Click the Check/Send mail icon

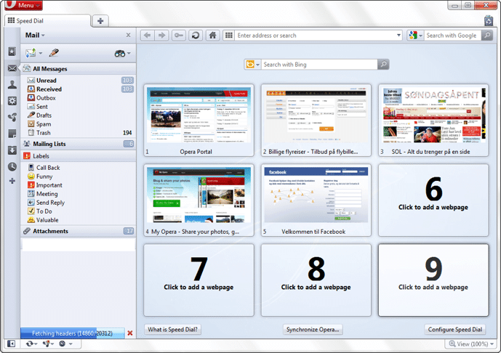click(31, 53)
